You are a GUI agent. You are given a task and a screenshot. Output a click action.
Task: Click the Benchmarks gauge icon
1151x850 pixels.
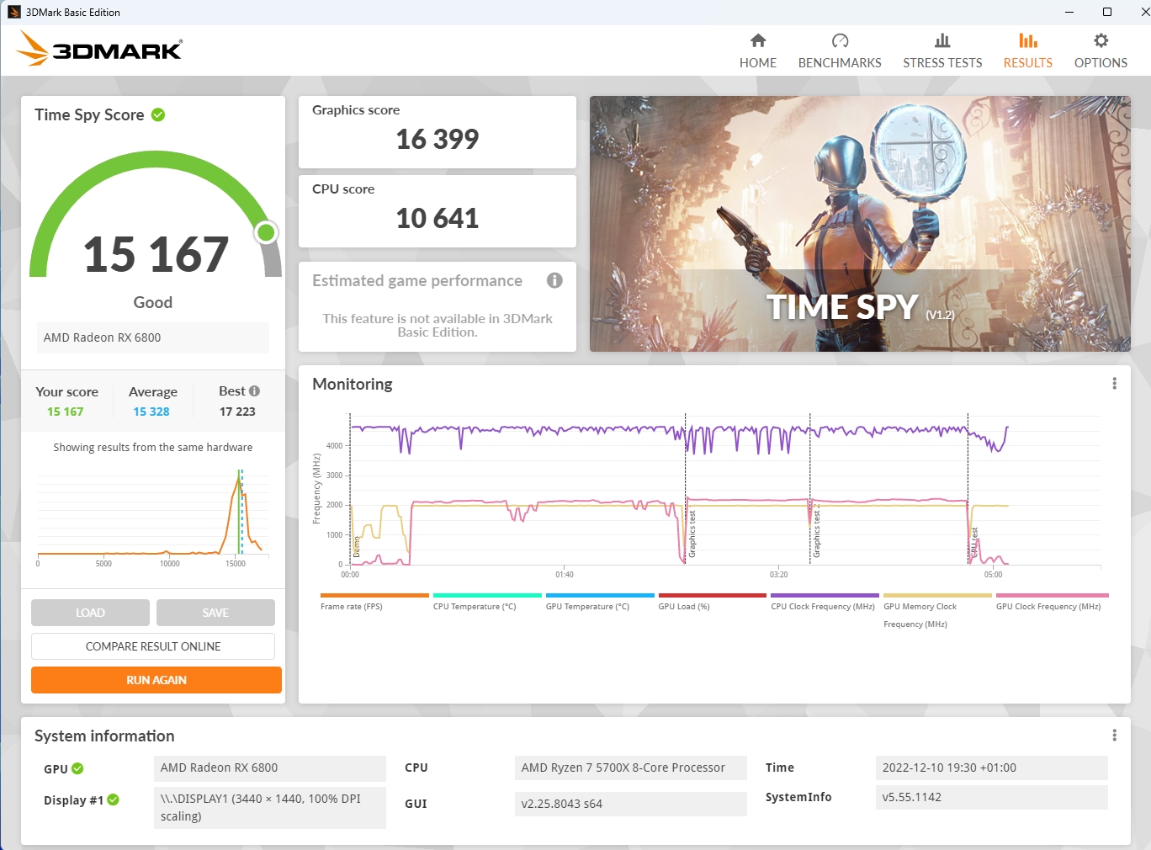pos(840,40)
